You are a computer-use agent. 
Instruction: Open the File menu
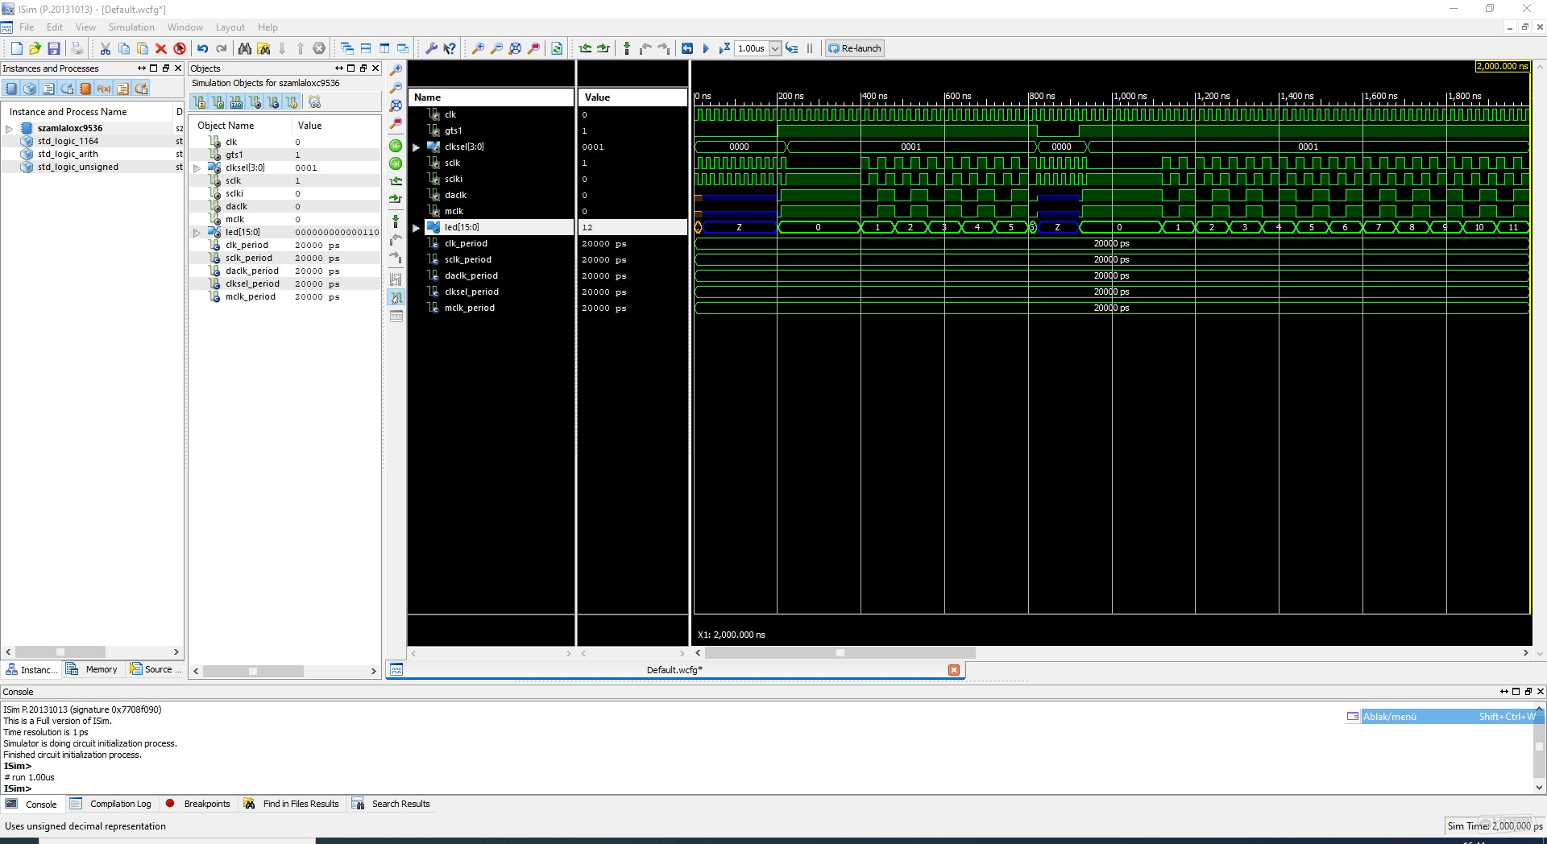click(27, 27)
